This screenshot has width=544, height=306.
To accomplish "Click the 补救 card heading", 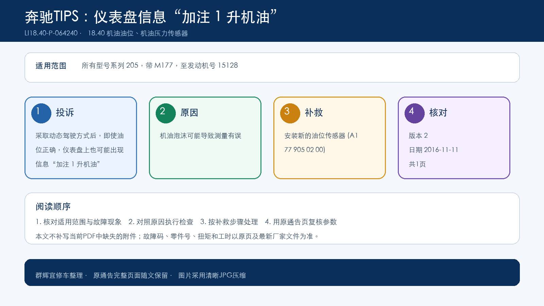I will [314, 113].
